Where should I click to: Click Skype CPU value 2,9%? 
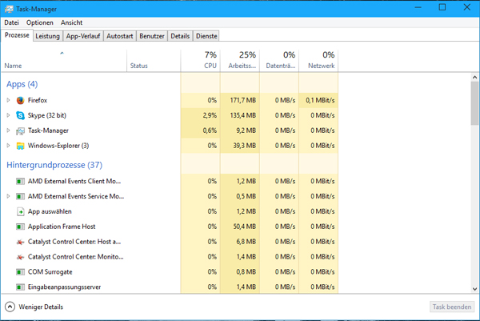pyautogui.click(x=210, y=115)
